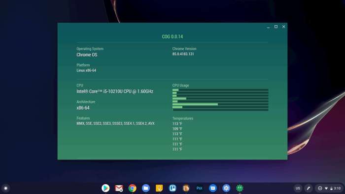Click the first CPU usage bar
Viewport: 345px width, 194px height.
tap(220, 90)
